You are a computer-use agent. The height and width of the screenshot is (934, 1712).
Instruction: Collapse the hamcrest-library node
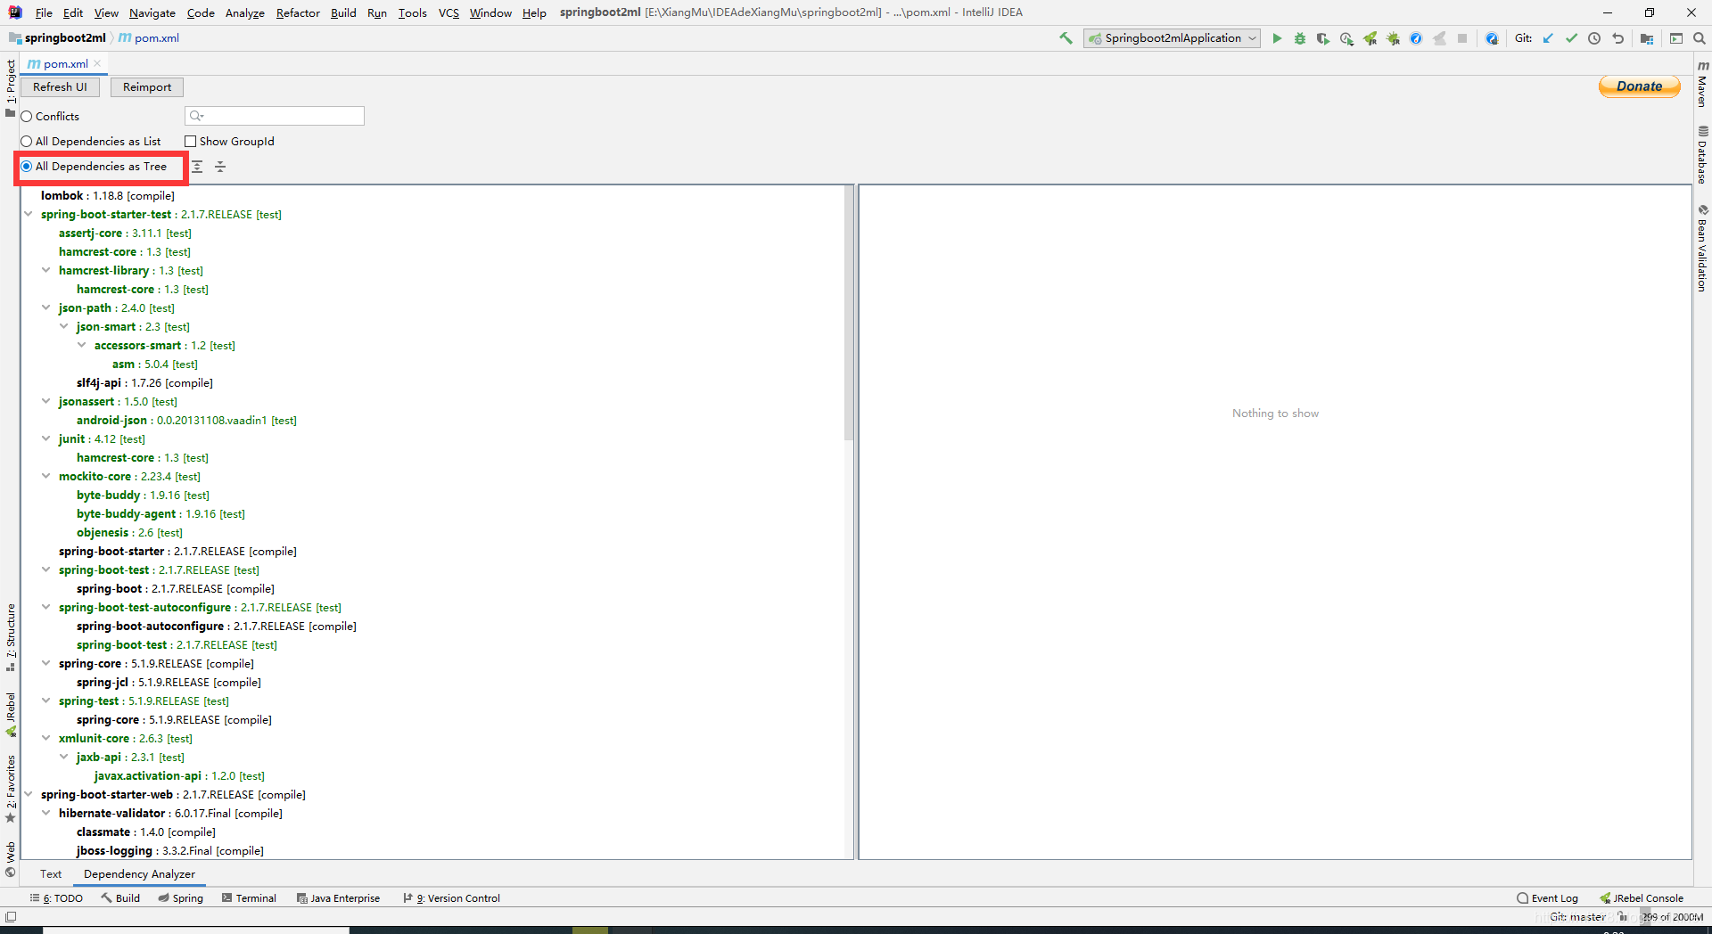tap(45, 270)
